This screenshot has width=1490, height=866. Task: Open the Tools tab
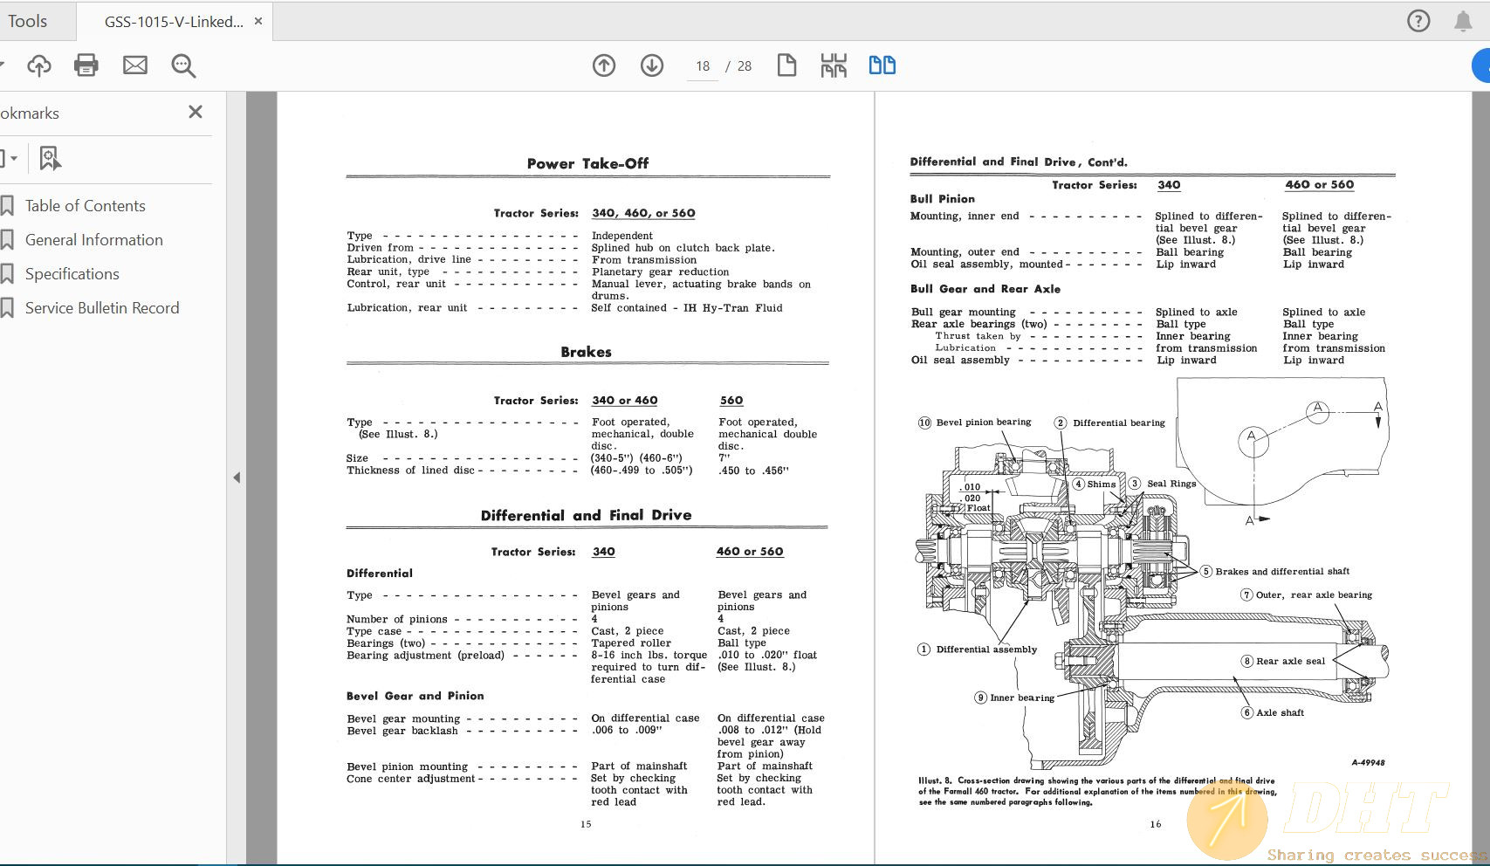pos(27,21)
